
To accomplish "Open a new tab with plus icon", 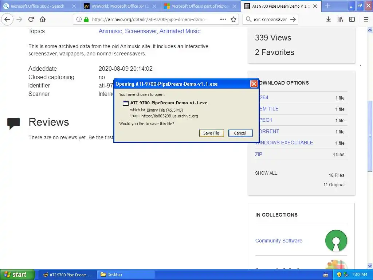I will coord(327,6).
